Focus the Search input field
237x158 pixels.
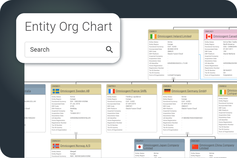(72, 49)
